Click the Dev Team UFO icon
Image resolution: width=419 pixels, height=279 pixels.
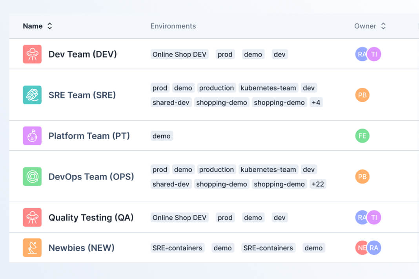[x=32, y=54]
